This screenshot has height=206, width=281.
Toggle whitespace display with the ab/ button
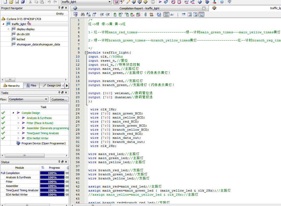tap(172, 14)
